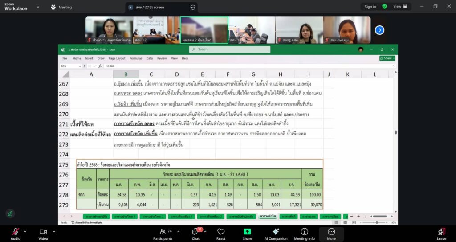Select the ผอ.สศท.2 พิษณุโลก video thumbnail
This screenshot has height=242, width=456.
pyautogui.click(x=204, y=30)
